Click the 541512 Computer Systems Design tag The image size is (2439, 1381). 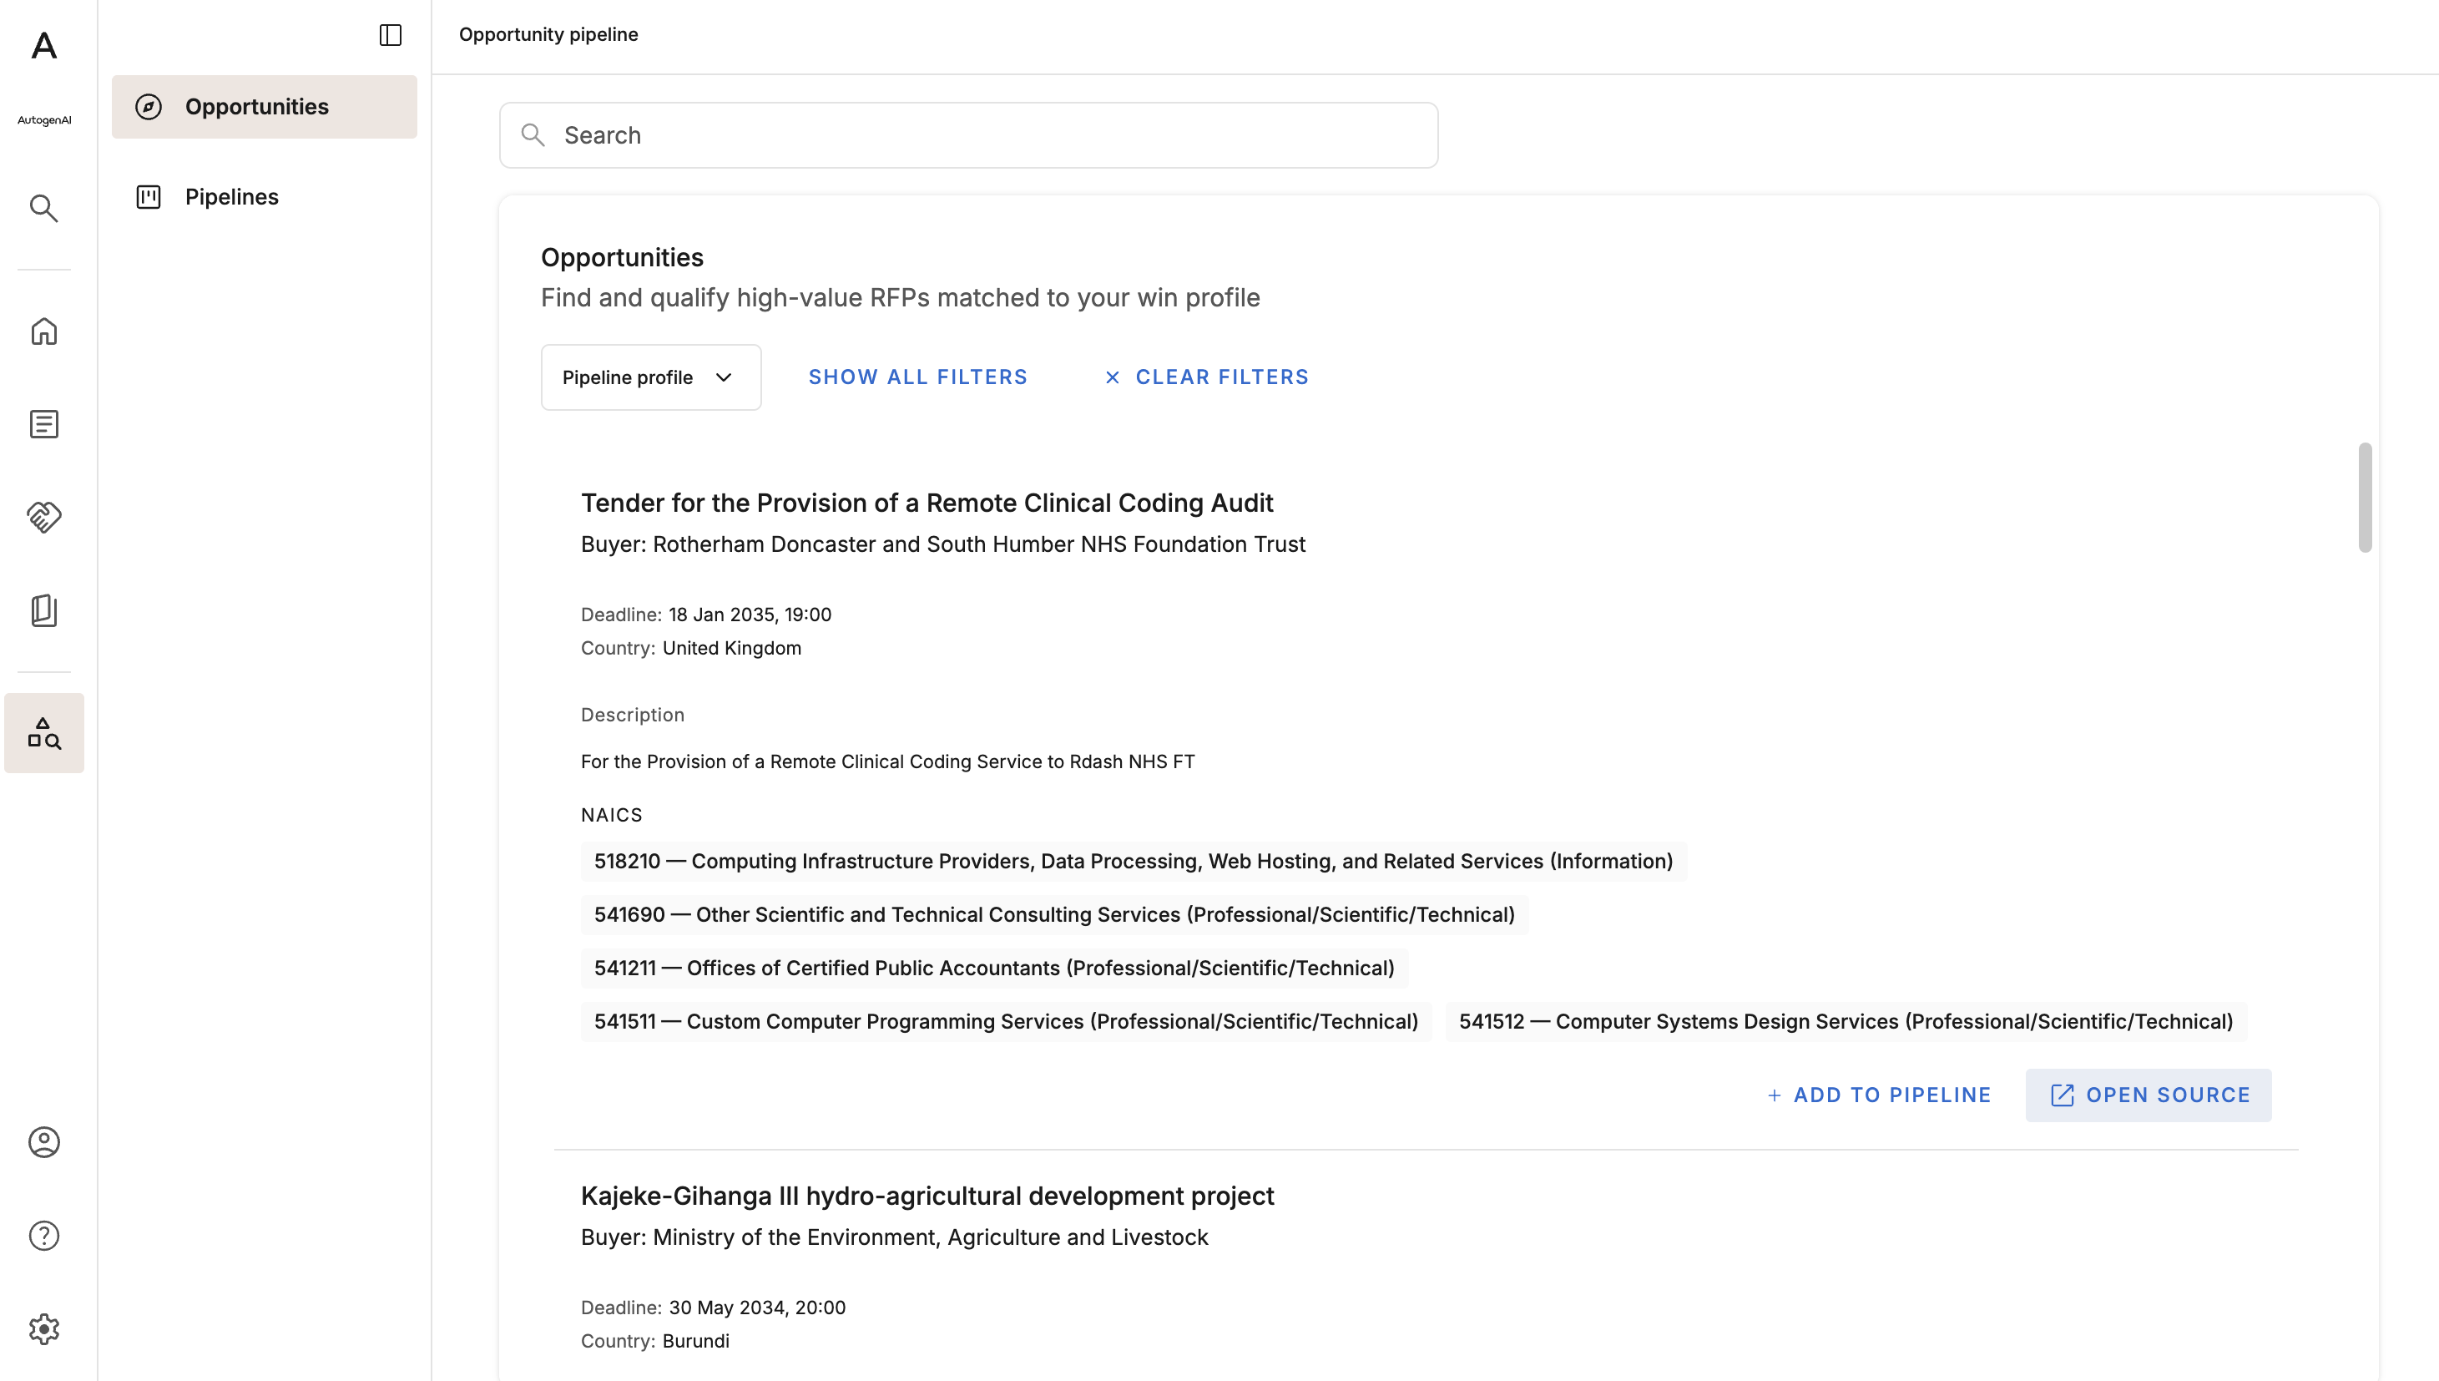1846,1021
